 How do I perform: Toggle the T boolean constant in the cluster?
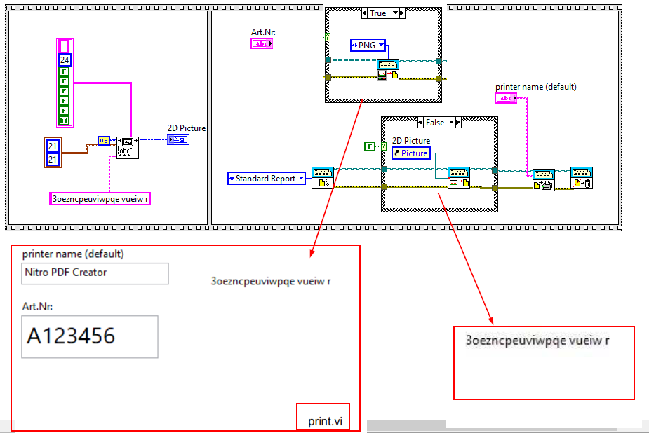(64, 121)
